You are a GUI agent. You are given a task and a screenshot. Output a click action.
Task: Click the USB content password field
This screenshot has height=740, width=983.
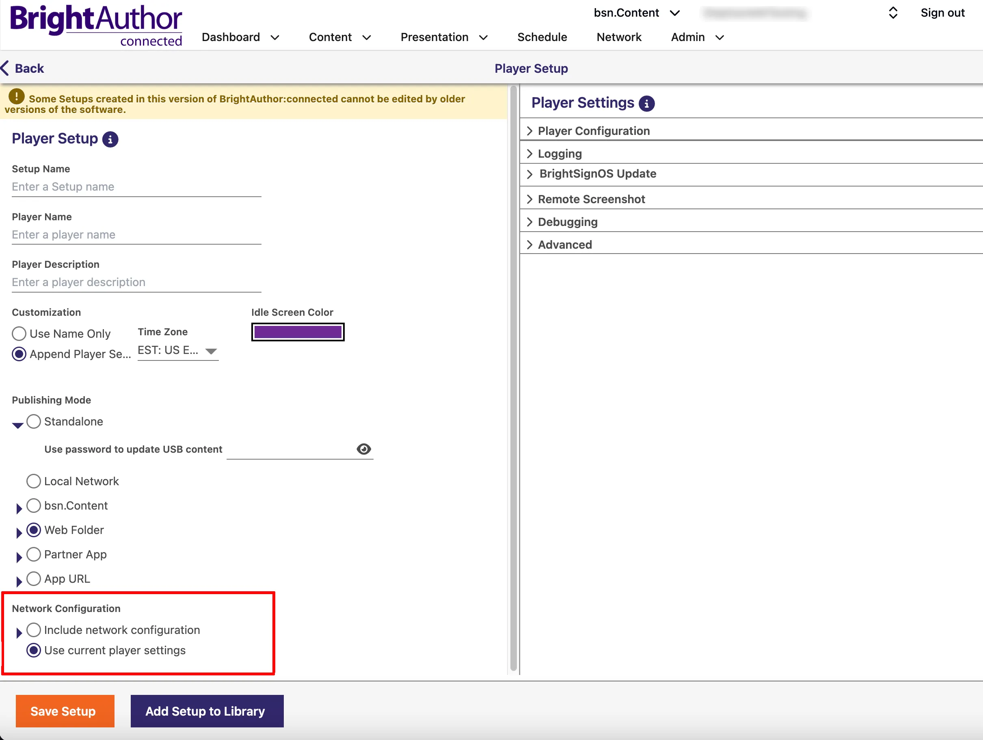tap(291, 449)
